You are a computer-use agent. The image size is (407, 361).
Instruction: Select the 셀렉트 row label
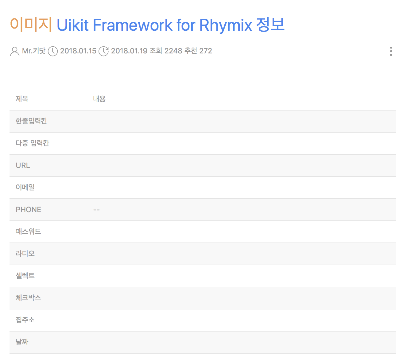25,276
